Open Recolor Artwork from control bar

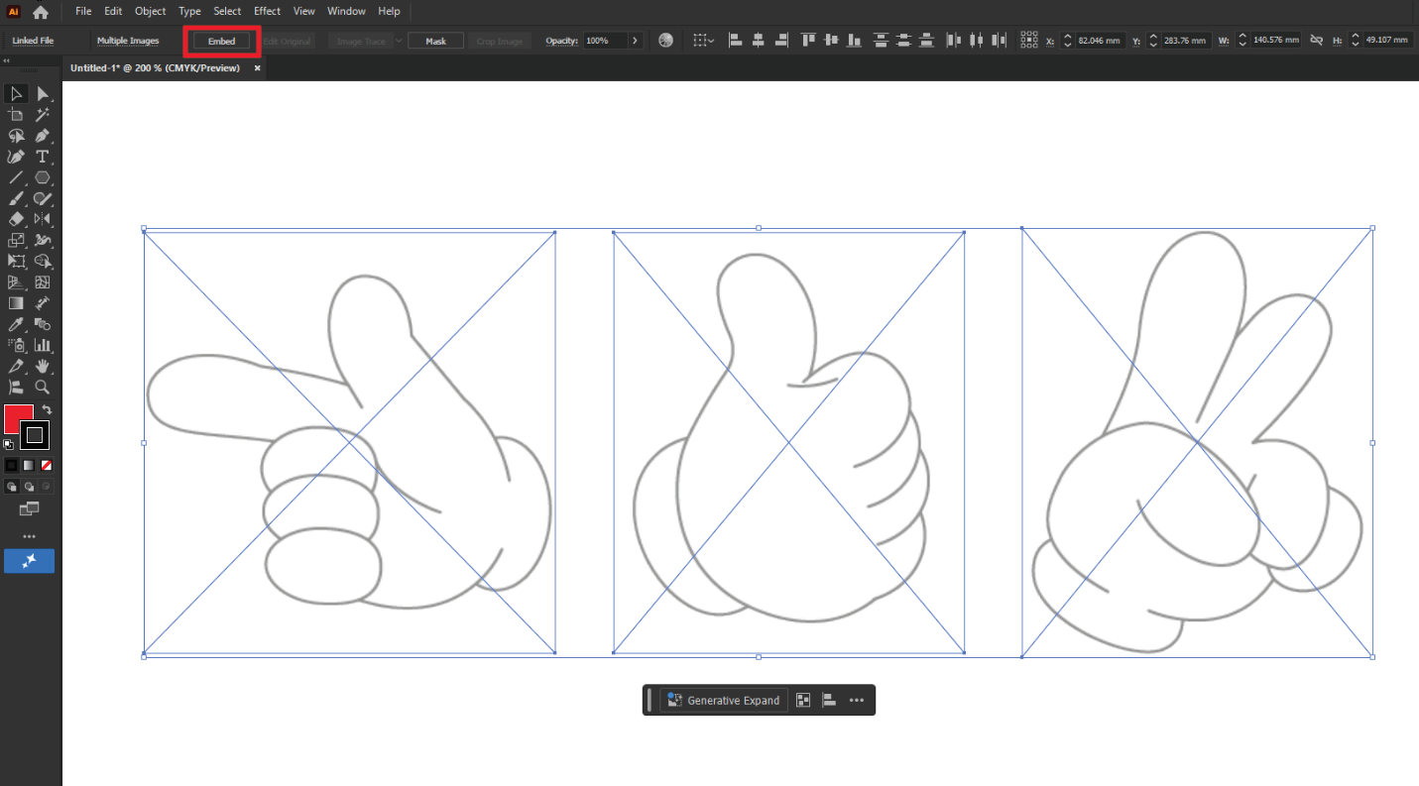click(665, 41)
